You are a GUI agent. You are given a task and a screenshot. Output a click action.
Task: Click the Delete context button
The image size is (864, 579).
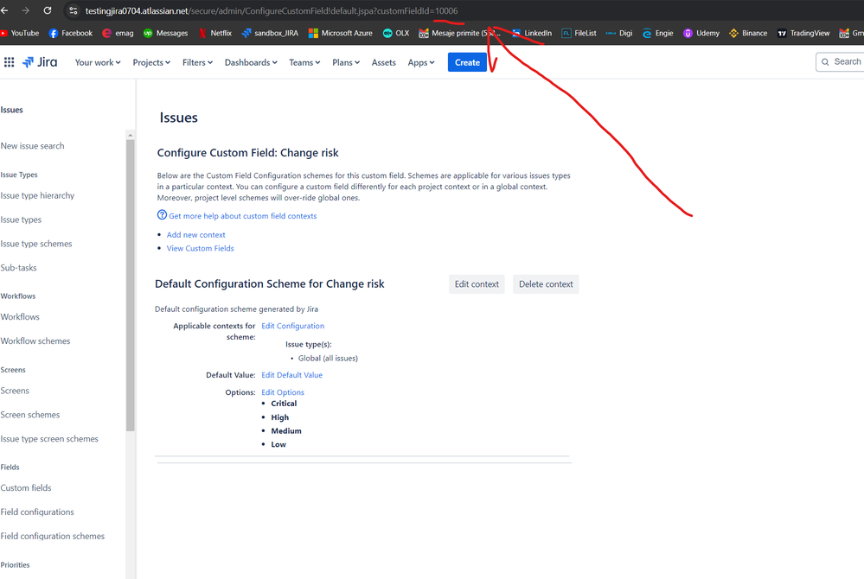(x=546, y=284)
